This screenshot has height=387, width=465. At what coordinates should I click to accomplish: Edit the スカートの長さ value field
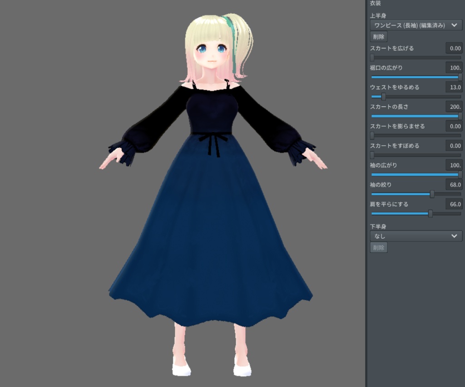click(454, 107)
